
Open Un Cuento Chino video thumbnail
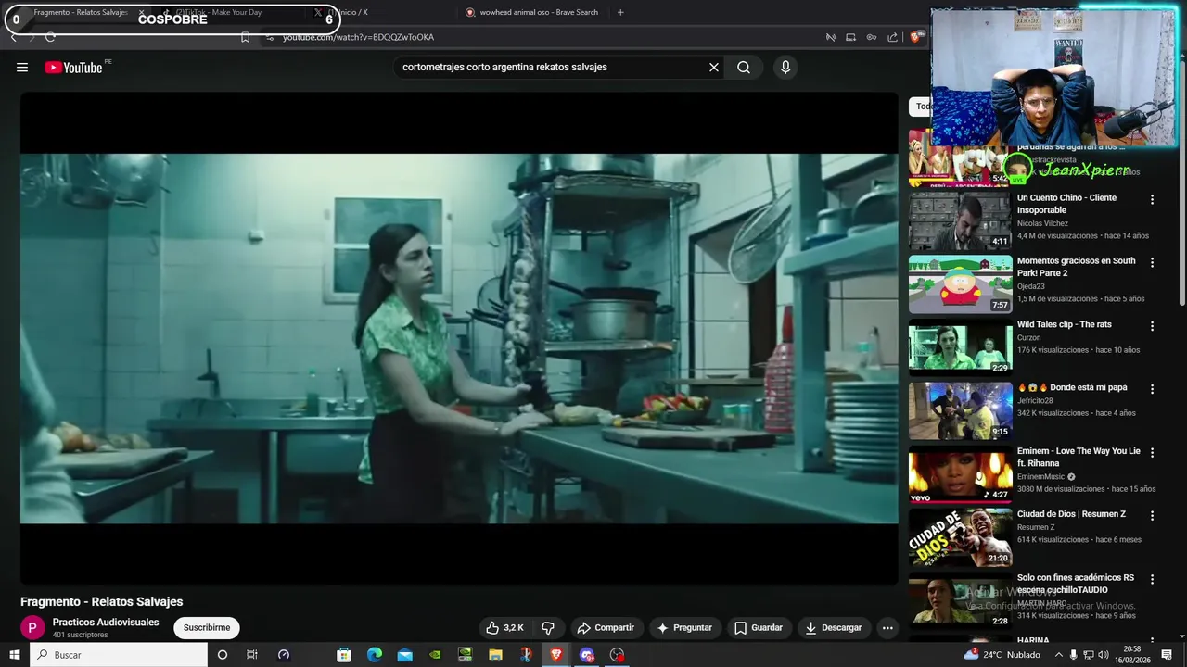(x=960, y=221)
